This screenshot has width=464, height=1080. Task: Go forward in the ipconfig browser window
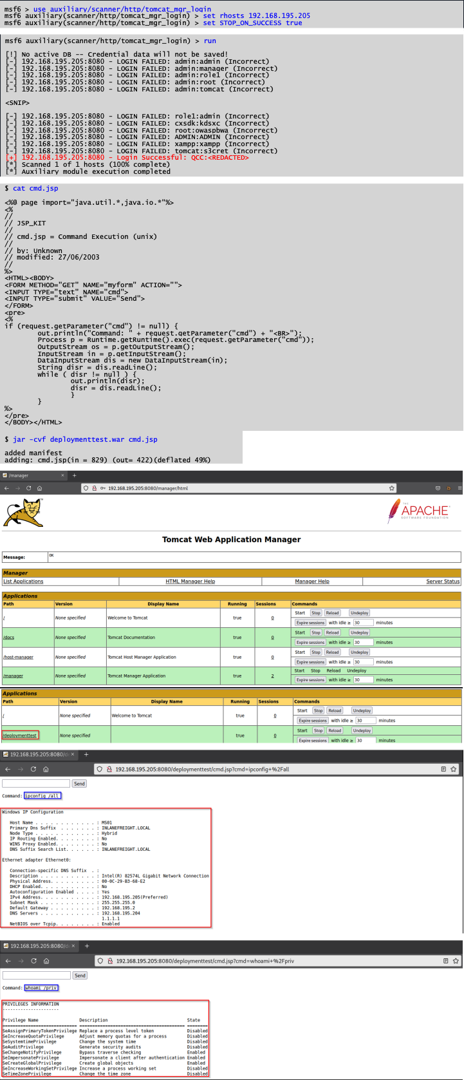20,769
